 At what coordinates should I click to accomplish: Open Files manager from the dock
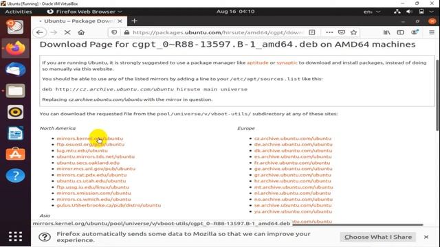(15, 91)
